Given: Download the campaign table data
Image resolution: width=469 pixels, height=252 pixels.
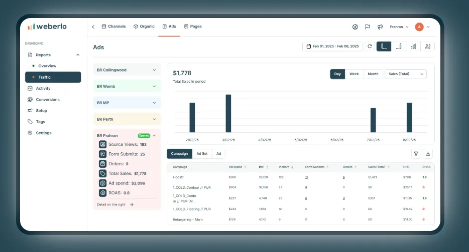Looking at the screenshot, I should tap(428, 154).
